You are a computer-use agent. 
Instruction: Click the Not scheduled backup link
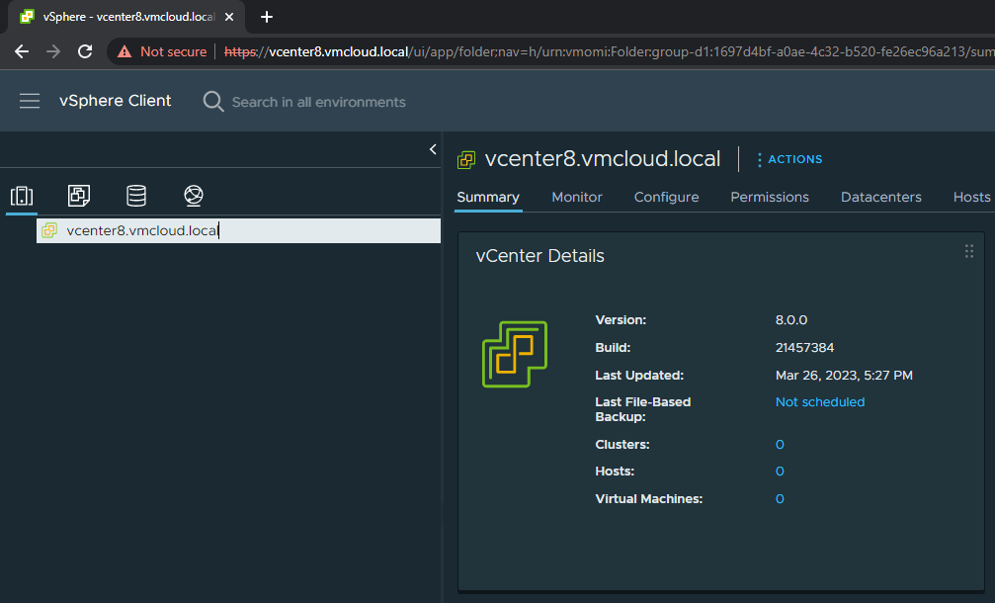coord(819,401)
